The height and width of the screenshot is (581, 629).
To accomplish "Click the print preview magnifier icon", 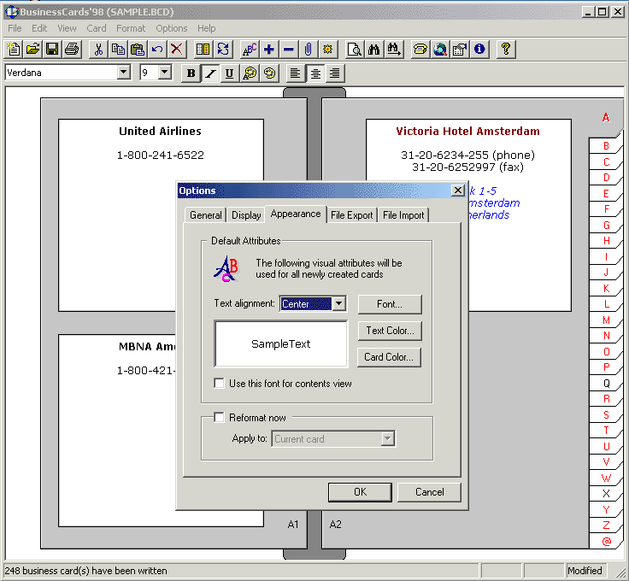I will pos(355,50).
